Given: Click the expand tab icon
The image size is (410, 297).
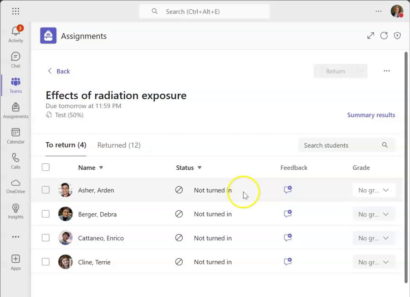Looking at the screenshot, I should click(x=371, y=35).
